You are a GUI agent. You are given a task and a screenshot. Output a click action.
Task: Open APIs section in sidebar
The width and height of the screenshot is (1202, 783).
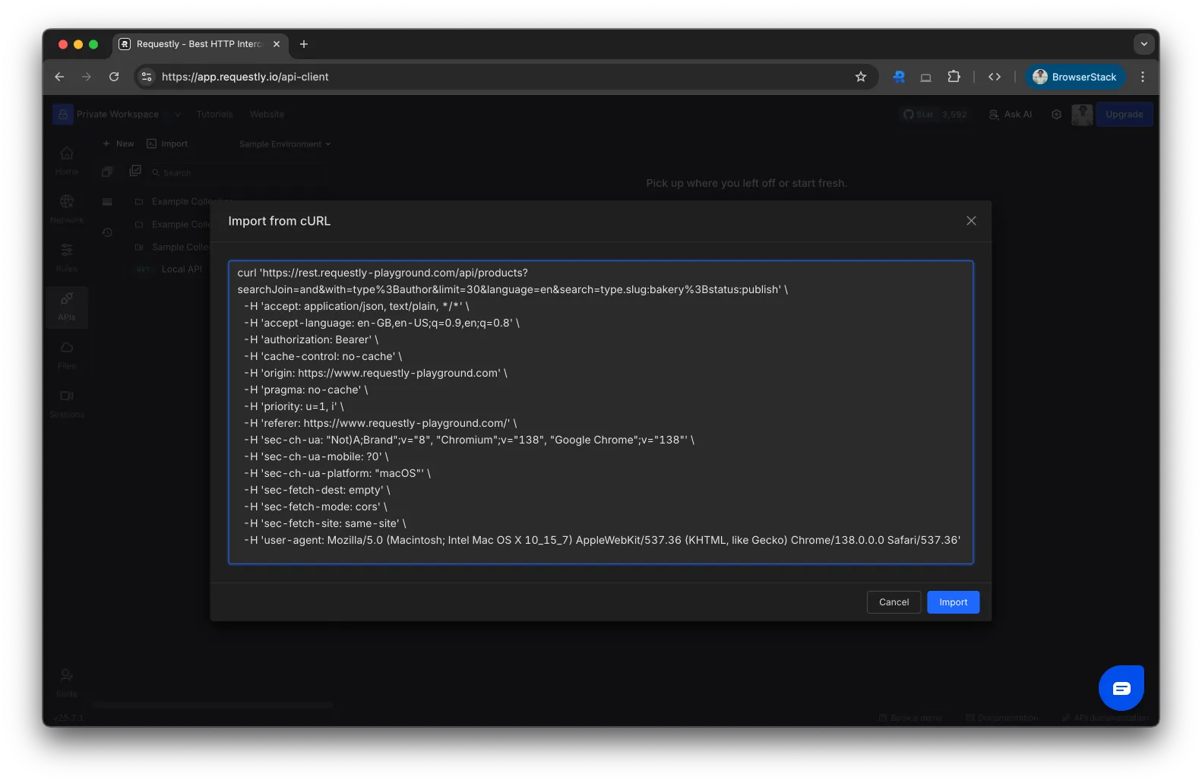[67, 305]
